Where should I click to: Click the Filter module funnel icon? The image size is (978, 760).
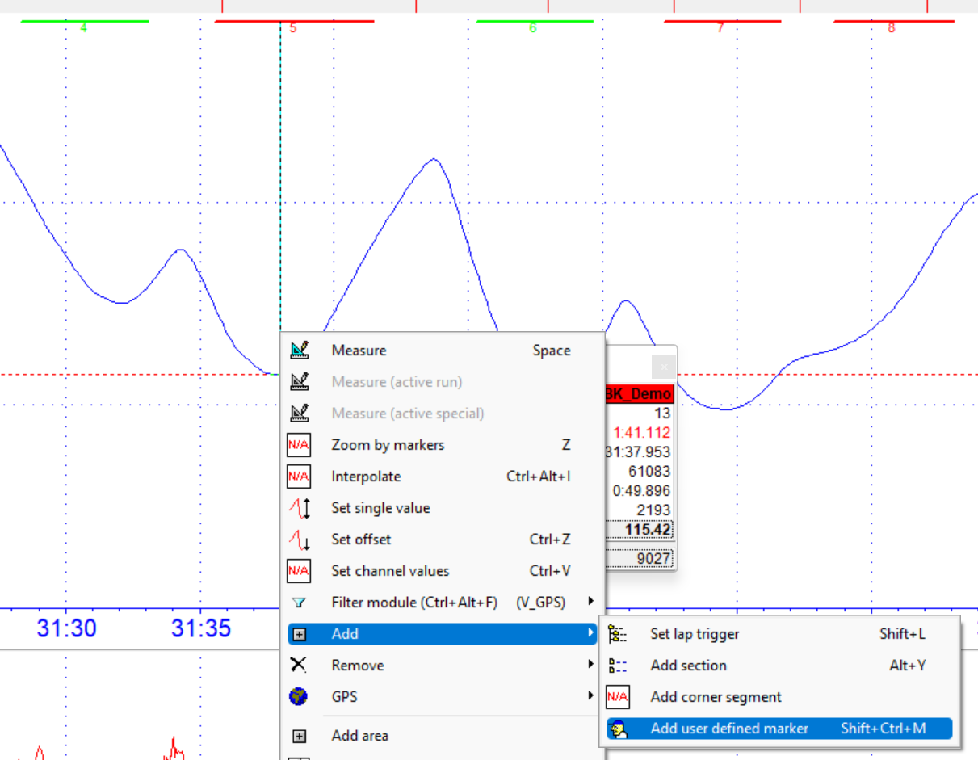click(300, 603)
